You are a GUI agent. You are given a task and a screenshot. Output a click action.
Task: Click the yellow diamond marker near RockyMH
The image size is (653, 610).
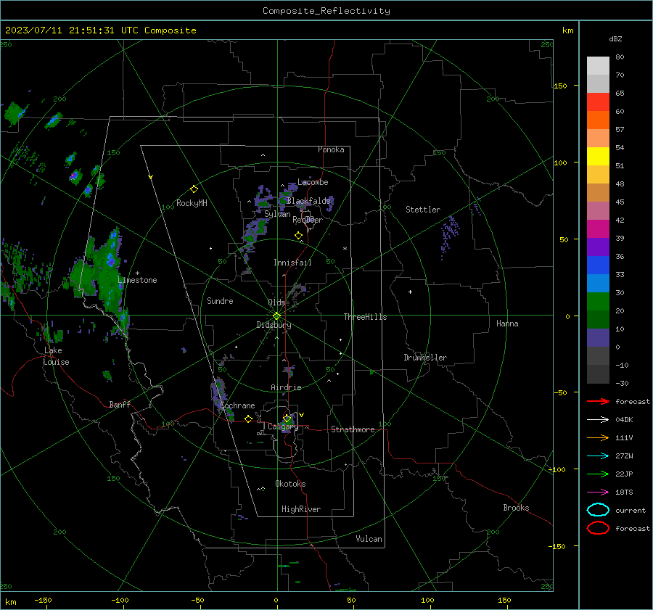point(194,189)
